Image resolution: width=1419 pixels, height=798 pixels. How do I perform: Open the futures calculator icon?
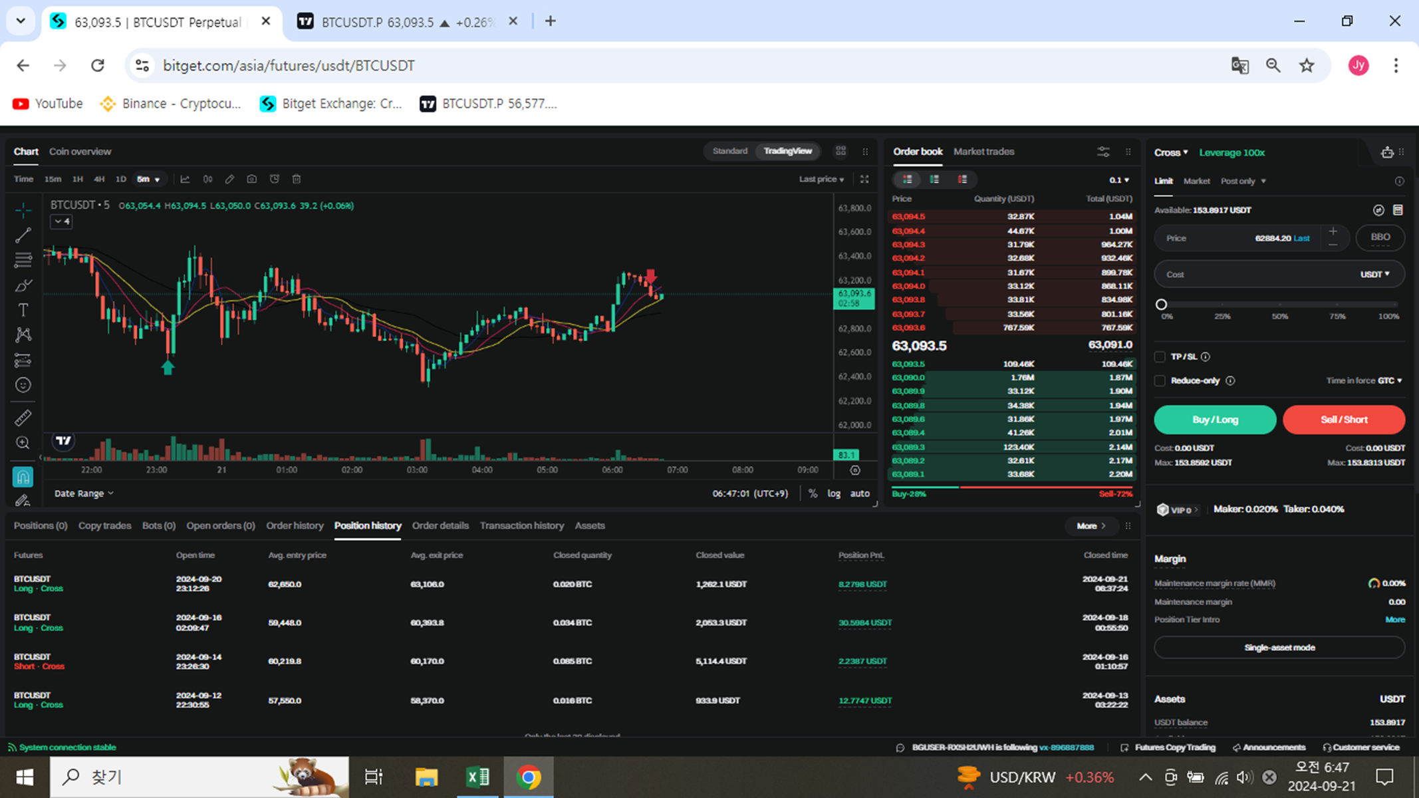click(1398, 210)
